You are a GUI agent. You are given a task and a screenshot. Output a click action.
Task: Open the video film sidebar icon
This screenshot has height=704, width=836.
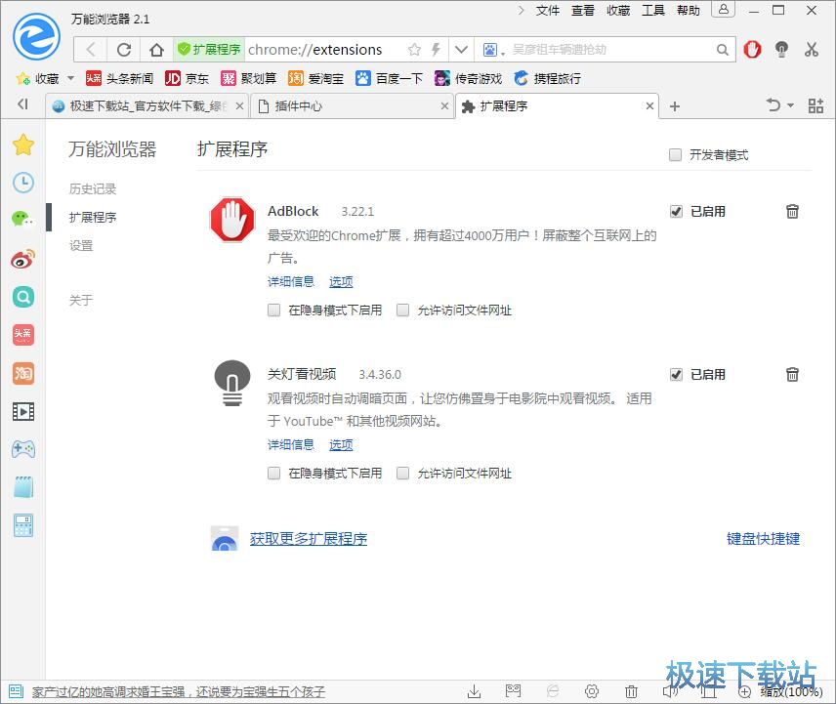[23, 411]
